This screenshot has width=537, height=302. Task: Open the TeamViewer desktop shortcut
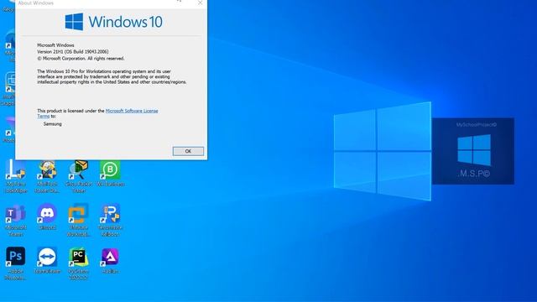pyautogui.click(x=47, y=261)
